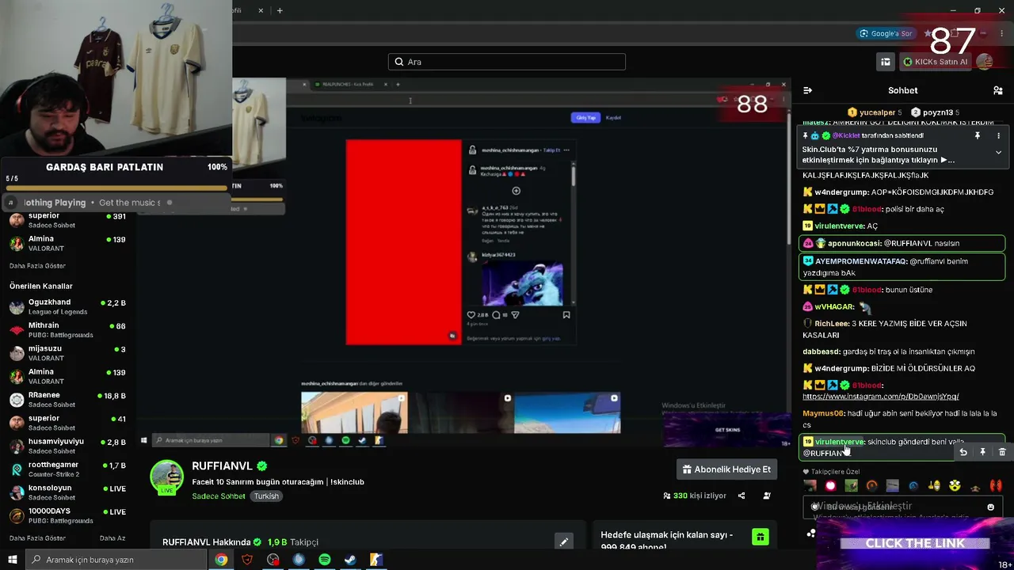Open the konsoloyun channel

(x=68, y=492)
